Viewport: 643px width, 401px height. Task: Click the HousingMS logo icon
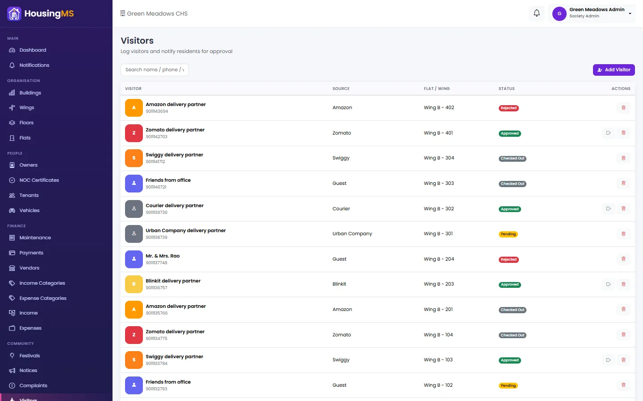tap(14, 14)
